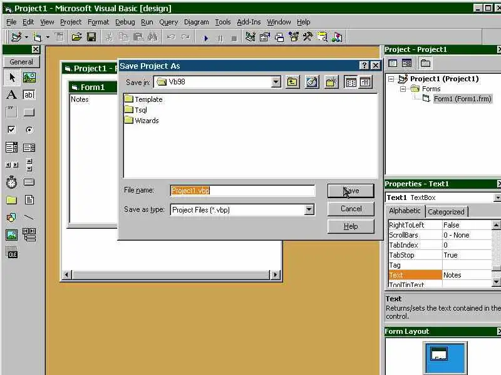Select the TabStop property row
This screenshot has width=501, height=375.
click(440, 255)
